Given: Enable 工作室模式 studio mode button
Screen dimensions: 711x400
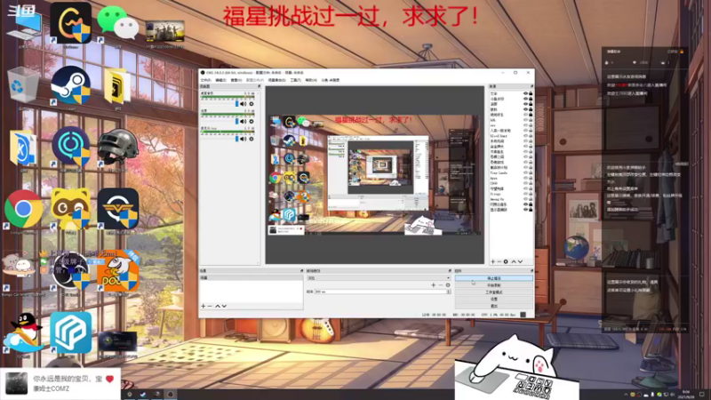Looking at the screenshot, I should (x=494, y=292).
